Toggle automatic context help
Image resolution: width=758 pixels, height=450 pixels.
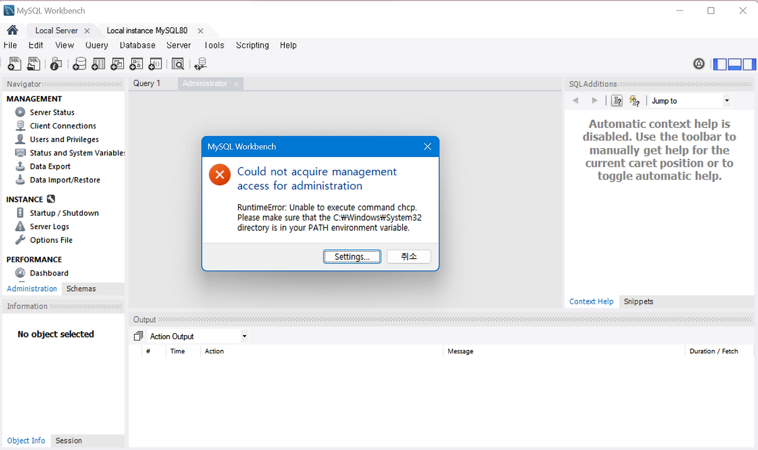point(634,101)
